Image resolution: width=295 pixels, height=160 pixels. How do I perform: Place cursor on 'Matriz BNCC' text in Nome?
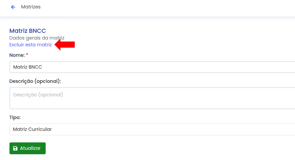27,67
